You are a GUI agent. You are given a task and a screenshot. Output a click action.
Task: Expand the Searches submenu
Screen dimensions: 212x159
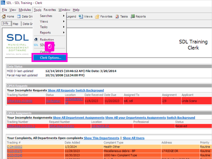[50, 16]
